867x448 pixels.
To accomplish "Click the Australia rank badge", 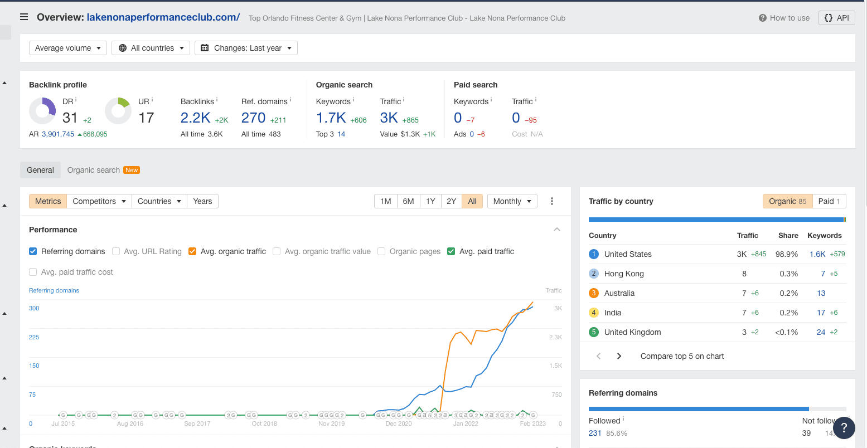I will [x=594, y=293].
